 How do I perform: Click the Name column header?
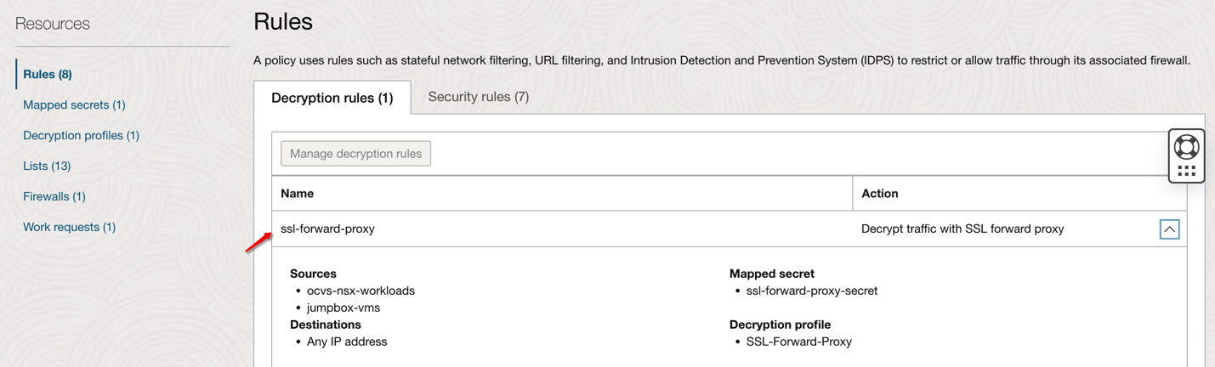click(x=298, y=194)
